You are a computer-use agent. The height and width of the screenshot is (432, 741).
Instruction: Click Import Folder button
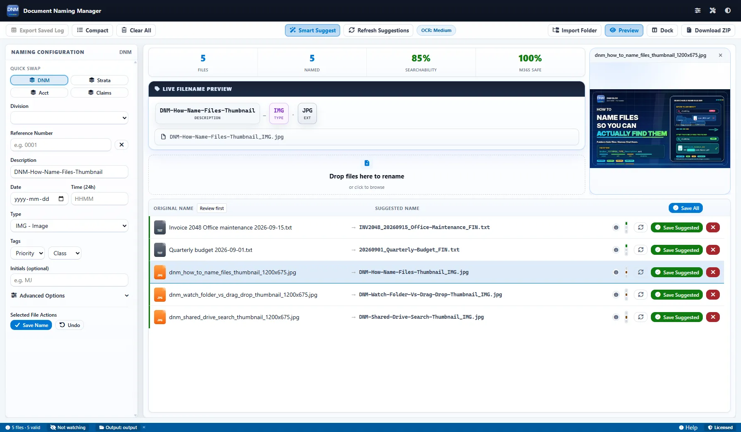[x=574, y=30]
